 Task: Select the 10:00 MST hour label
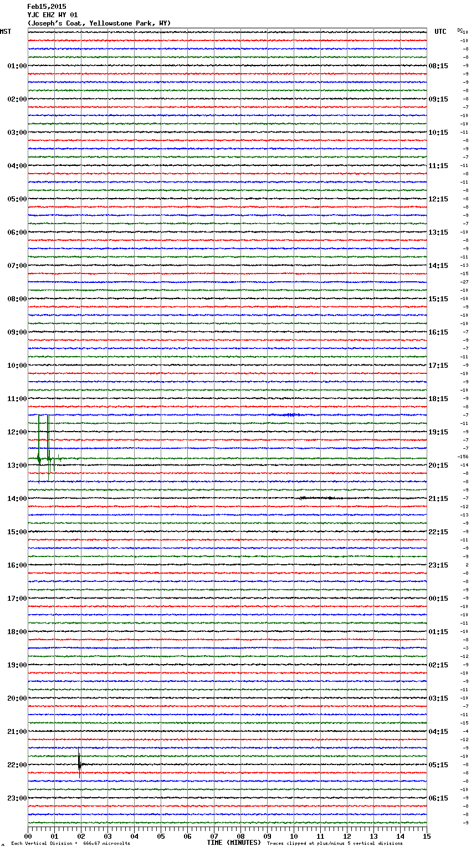17,366
